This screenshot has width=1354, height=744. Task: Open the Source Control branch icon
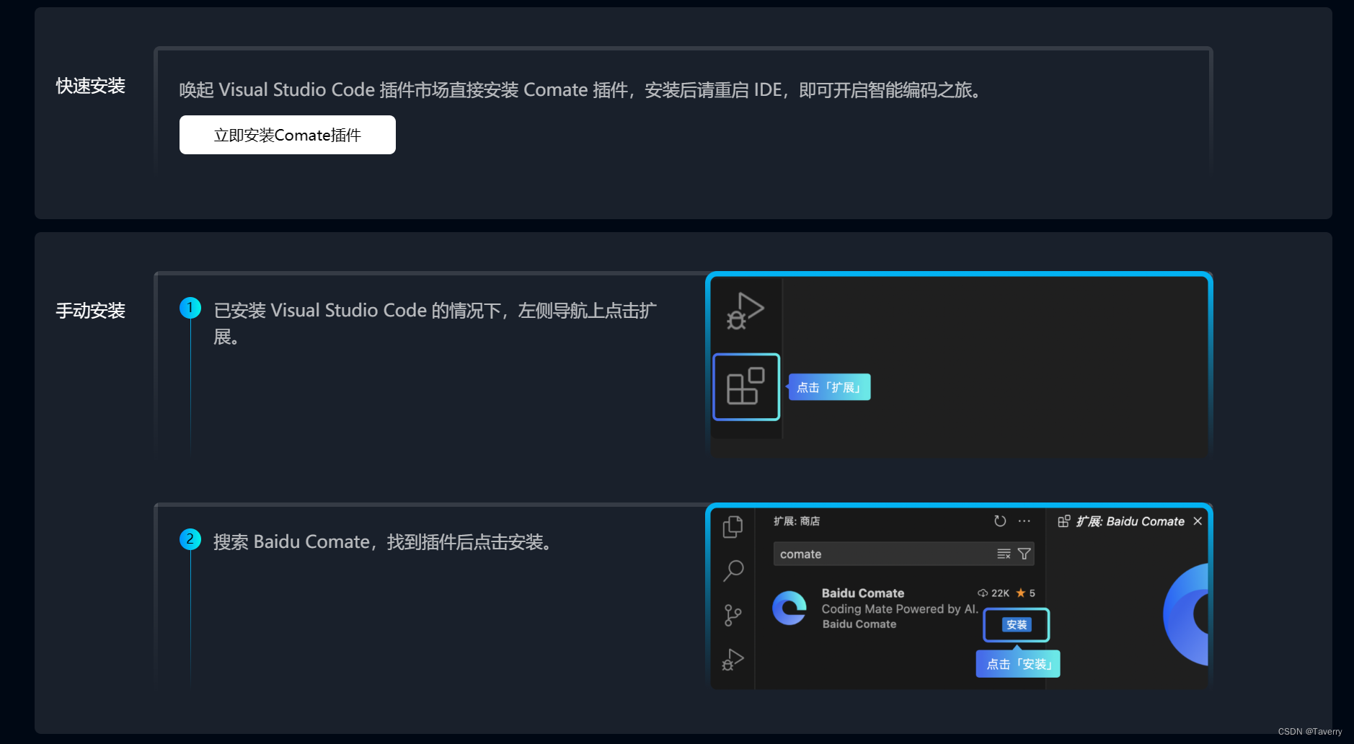tap(733, 615)
